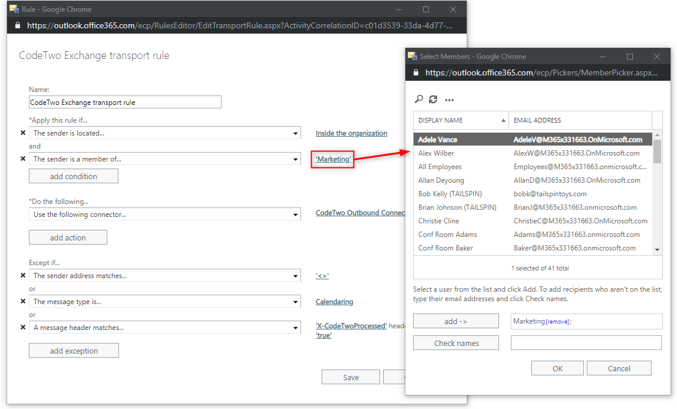Image resolution: width=677 pixels, height=409 pixels.
Task: Click the 'add condition' button
Action: tap(73, 176)
